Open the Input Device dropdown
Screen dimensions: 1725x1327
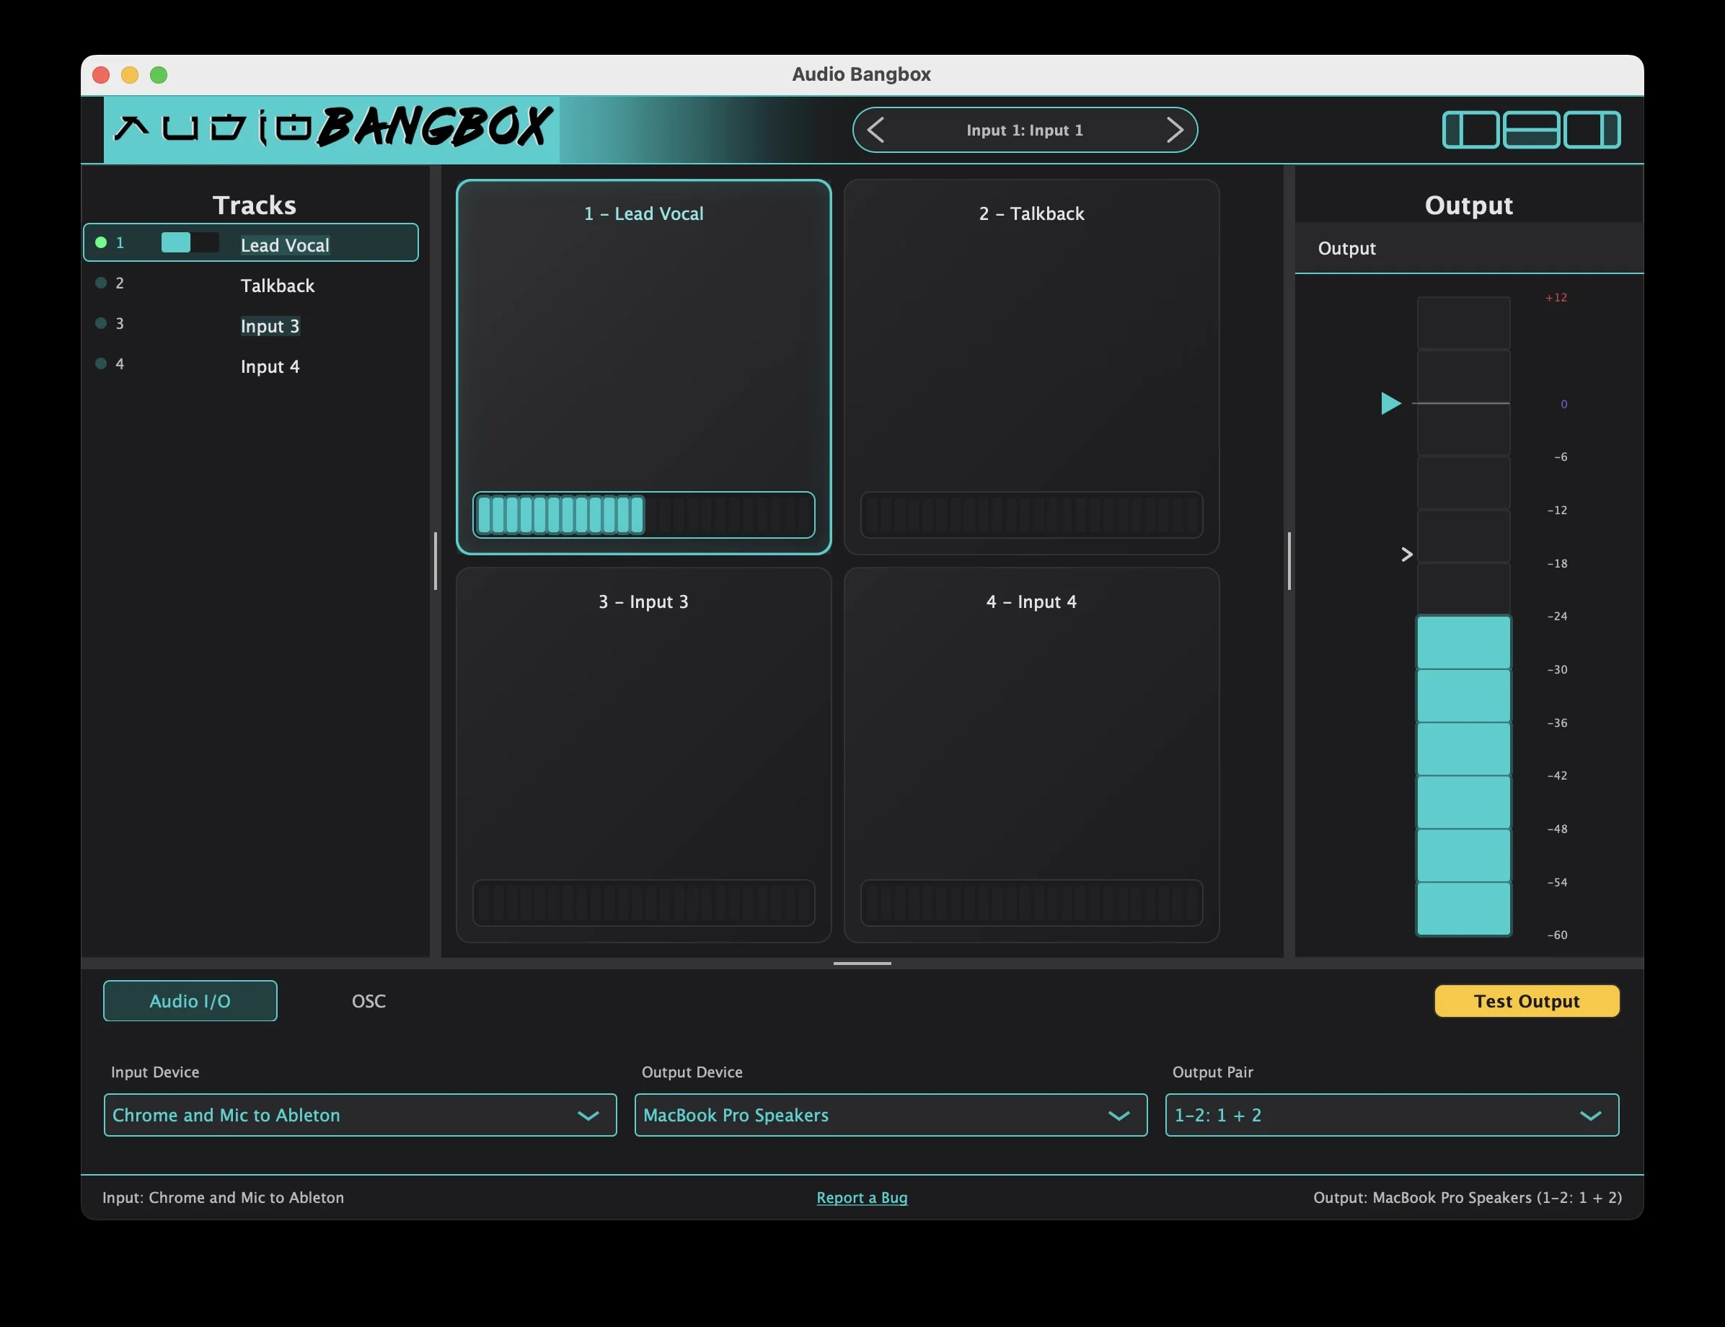pos(359,1114)
